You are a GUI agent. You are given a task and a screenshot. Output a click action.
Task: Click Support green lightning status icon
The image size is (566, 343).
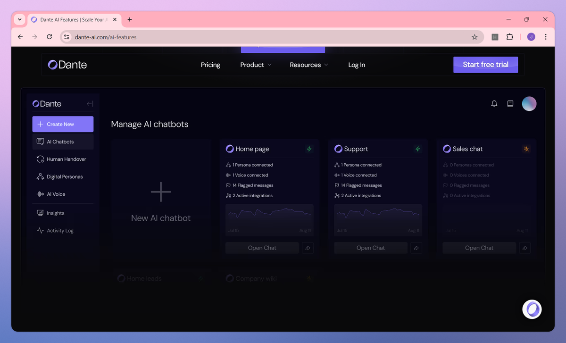click(418, 149)
